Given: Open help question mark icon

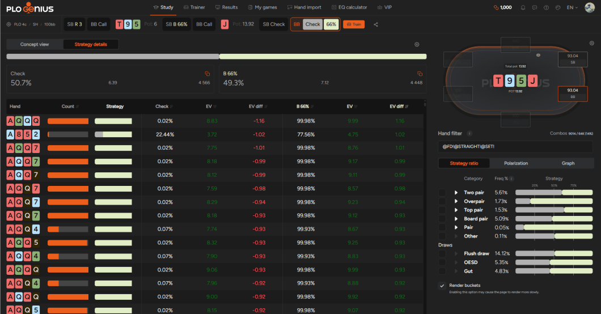Looking at the screenshot, I should [x=546, y=7].
